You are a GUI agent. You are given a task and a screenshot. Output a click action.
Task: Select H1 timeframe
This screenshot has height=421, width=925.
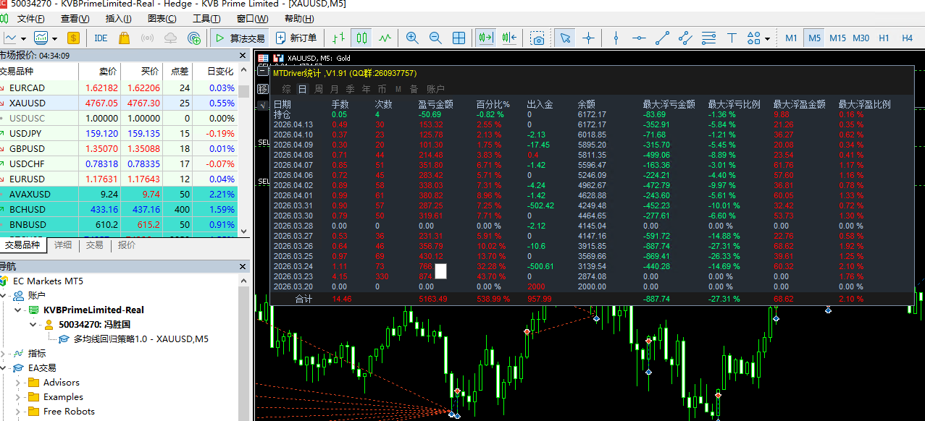884,38
